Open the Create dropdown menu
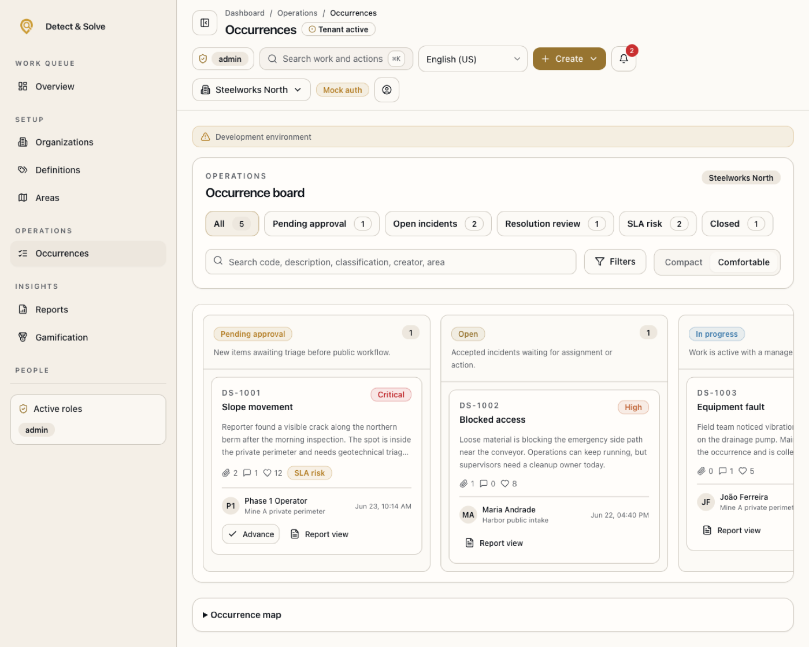The height and width of the screenshot is (647, 809). (x=569, y=59)
